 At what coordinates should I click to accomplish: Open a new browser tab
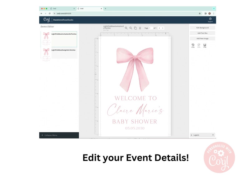pyautogui.click(x=106, y=8)
